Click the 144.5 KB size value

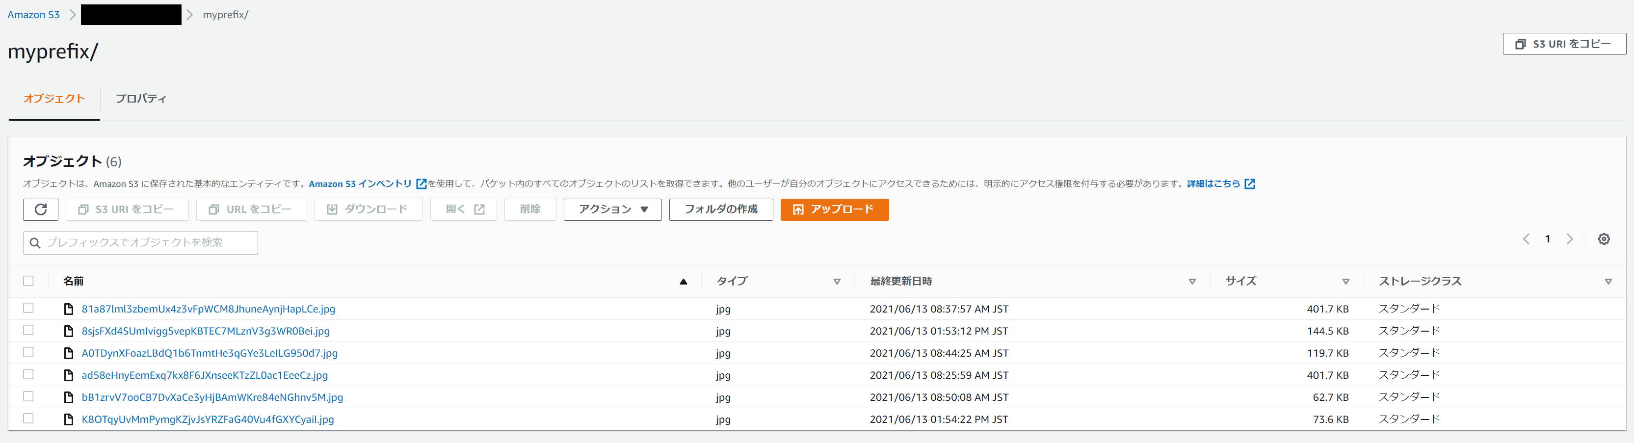click(x=1328, y=332)
